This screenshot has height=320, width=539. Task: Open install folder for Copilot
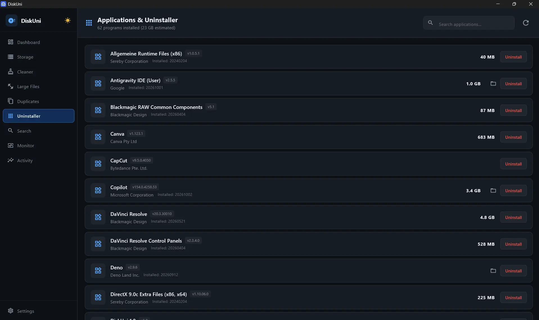[x=493, y=191]
